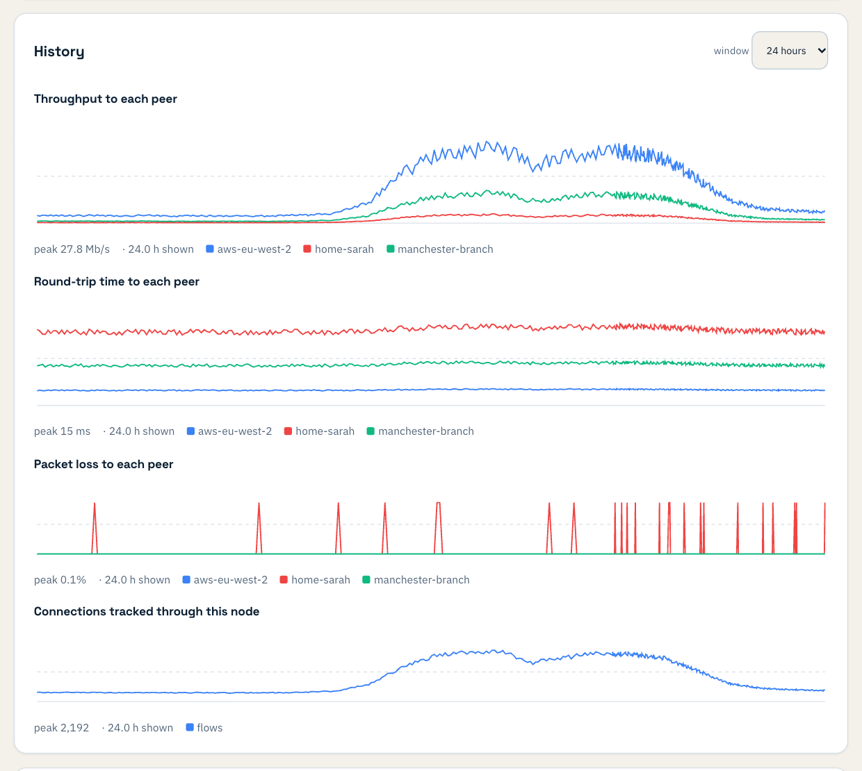
Task: Click the Throughput line chart
Action: click(x=431, y=176)
